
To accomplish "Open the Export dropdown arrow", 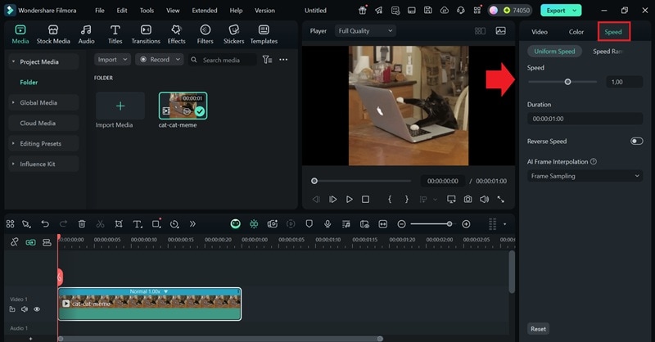I will point(575,11).
